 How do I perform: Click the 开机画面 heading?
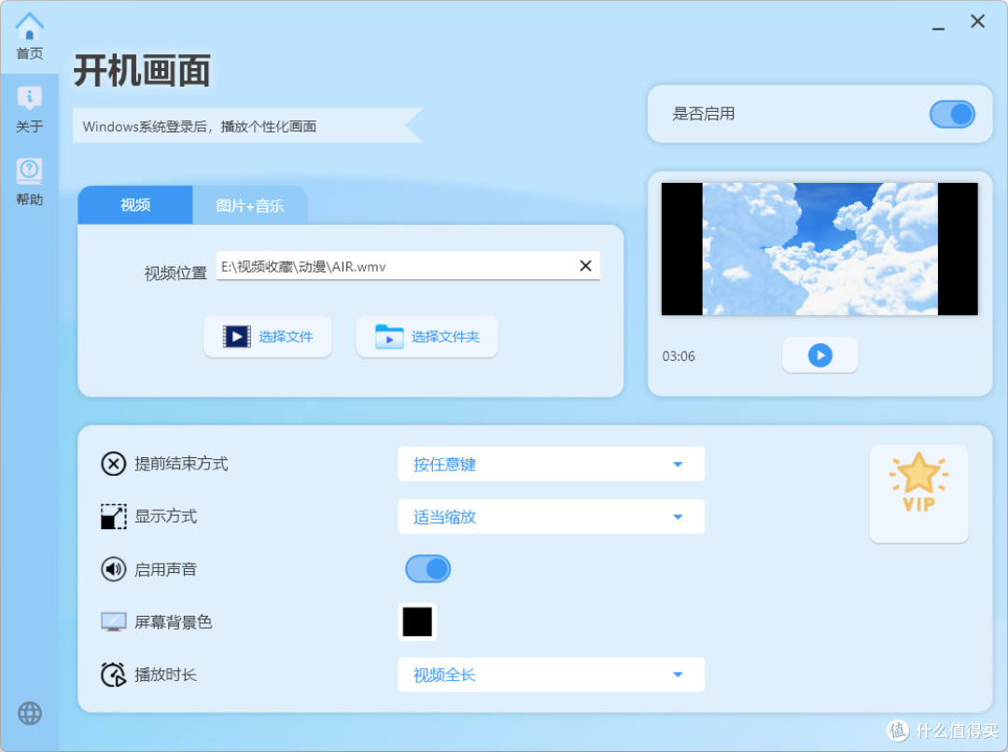pyautogui.click(x=142, y=70)
